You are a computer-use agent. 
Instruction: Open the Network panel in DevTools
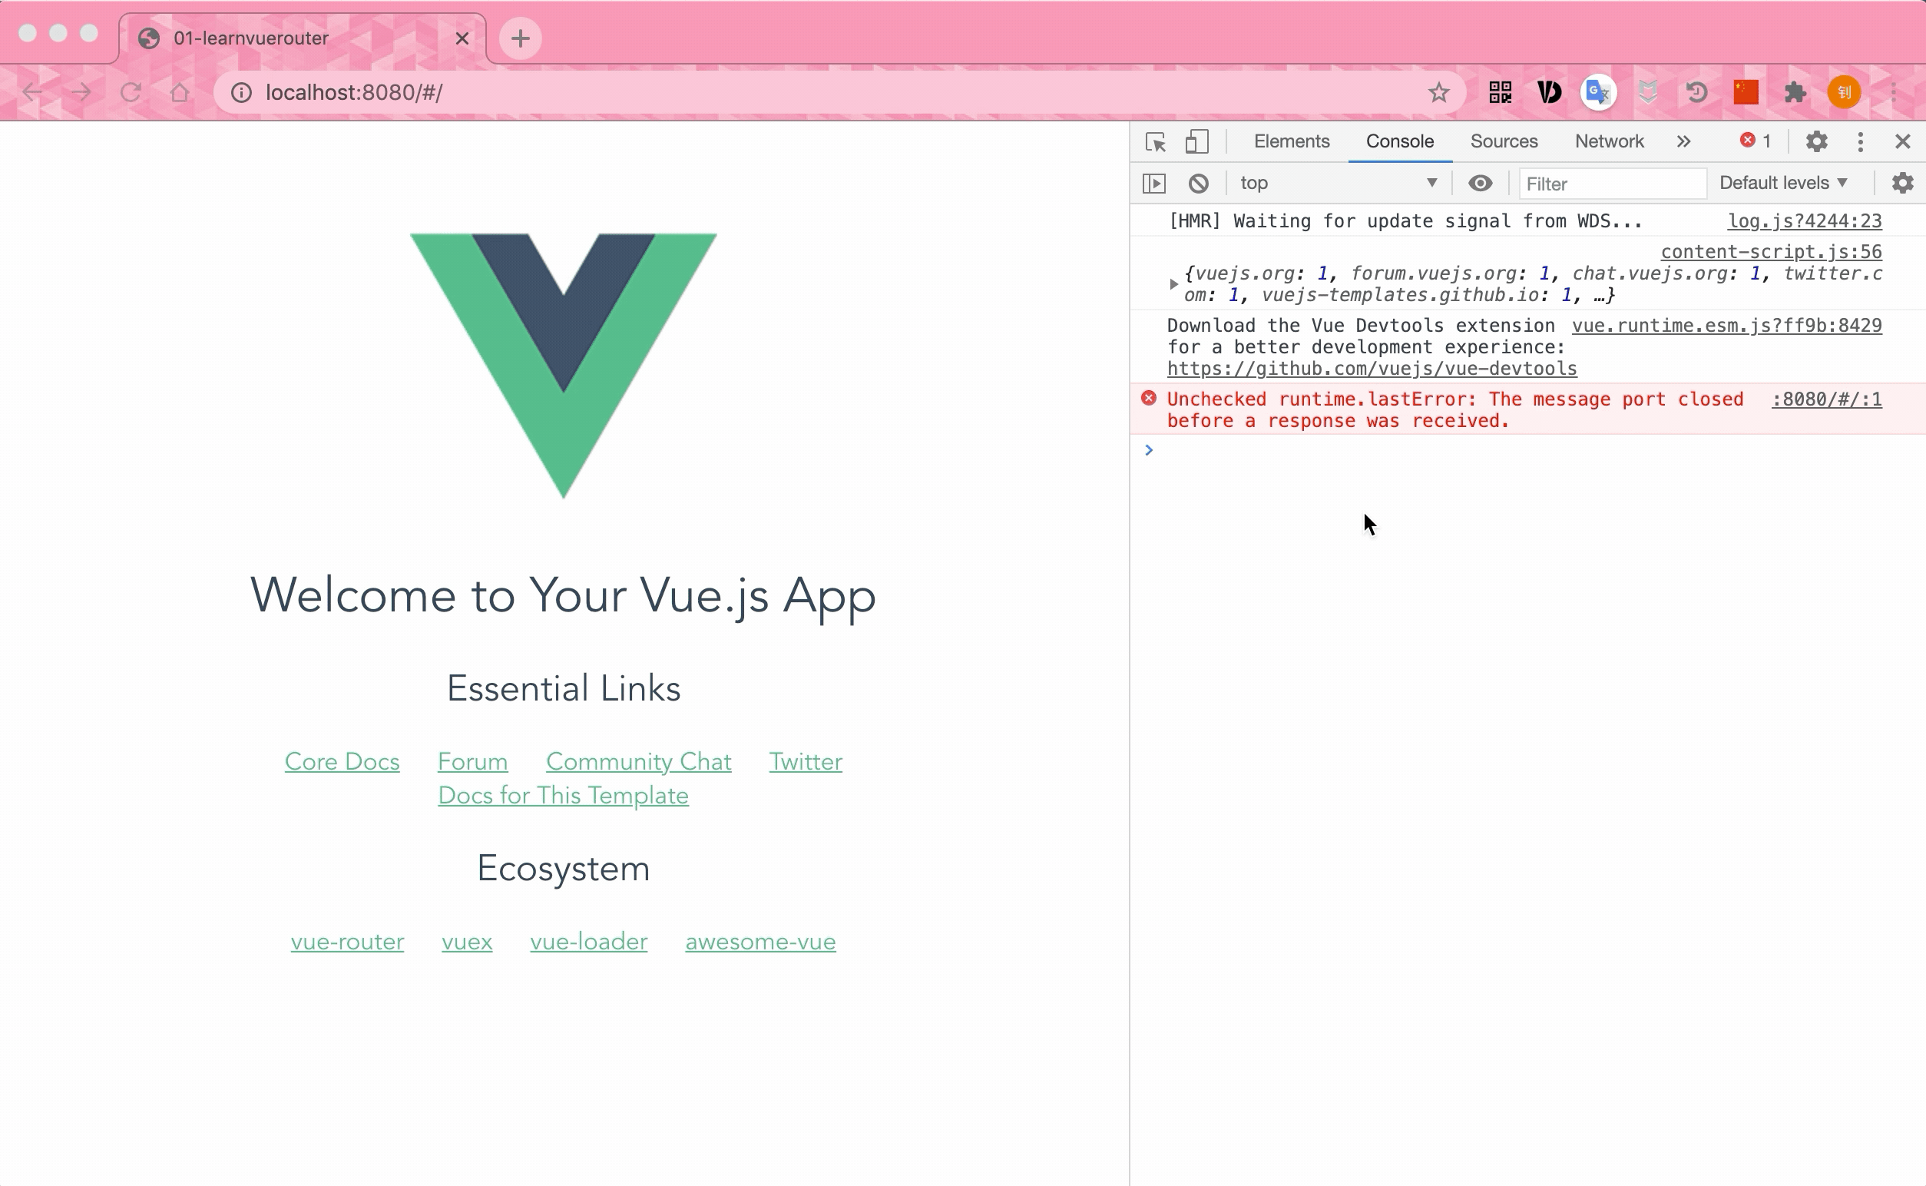pyautogui.click(x=1610, y=141)
